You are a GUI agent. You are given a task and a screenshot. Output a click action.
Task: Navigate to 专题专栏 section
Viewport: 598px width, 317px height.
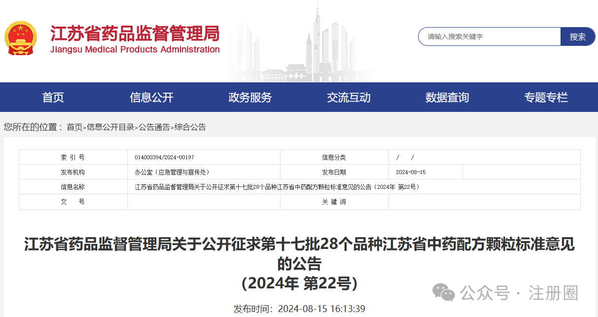[x=546, y=97]
